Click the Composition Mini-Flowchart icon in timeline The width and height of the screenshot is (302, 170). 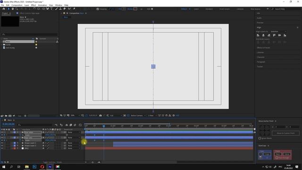click(56, 125)
